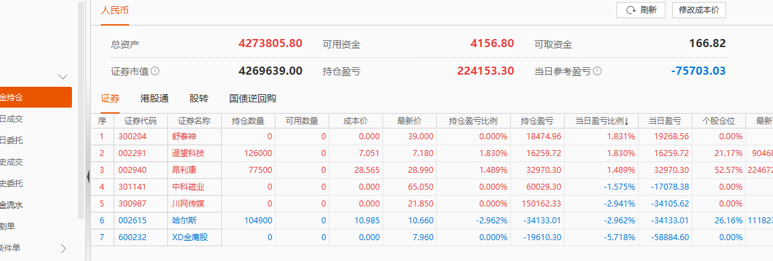Image resolution: width=773 pixels, height=261 pixels.
Task: Click the sidebar vertical scrollbar
Action: click(x=81, y=110)
